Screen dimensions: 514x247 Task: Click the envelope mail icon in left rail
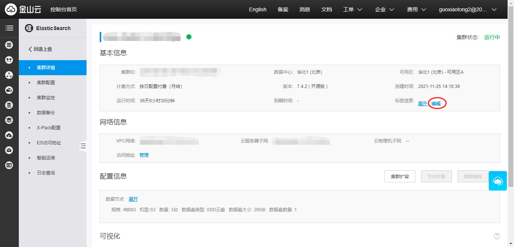9,150
